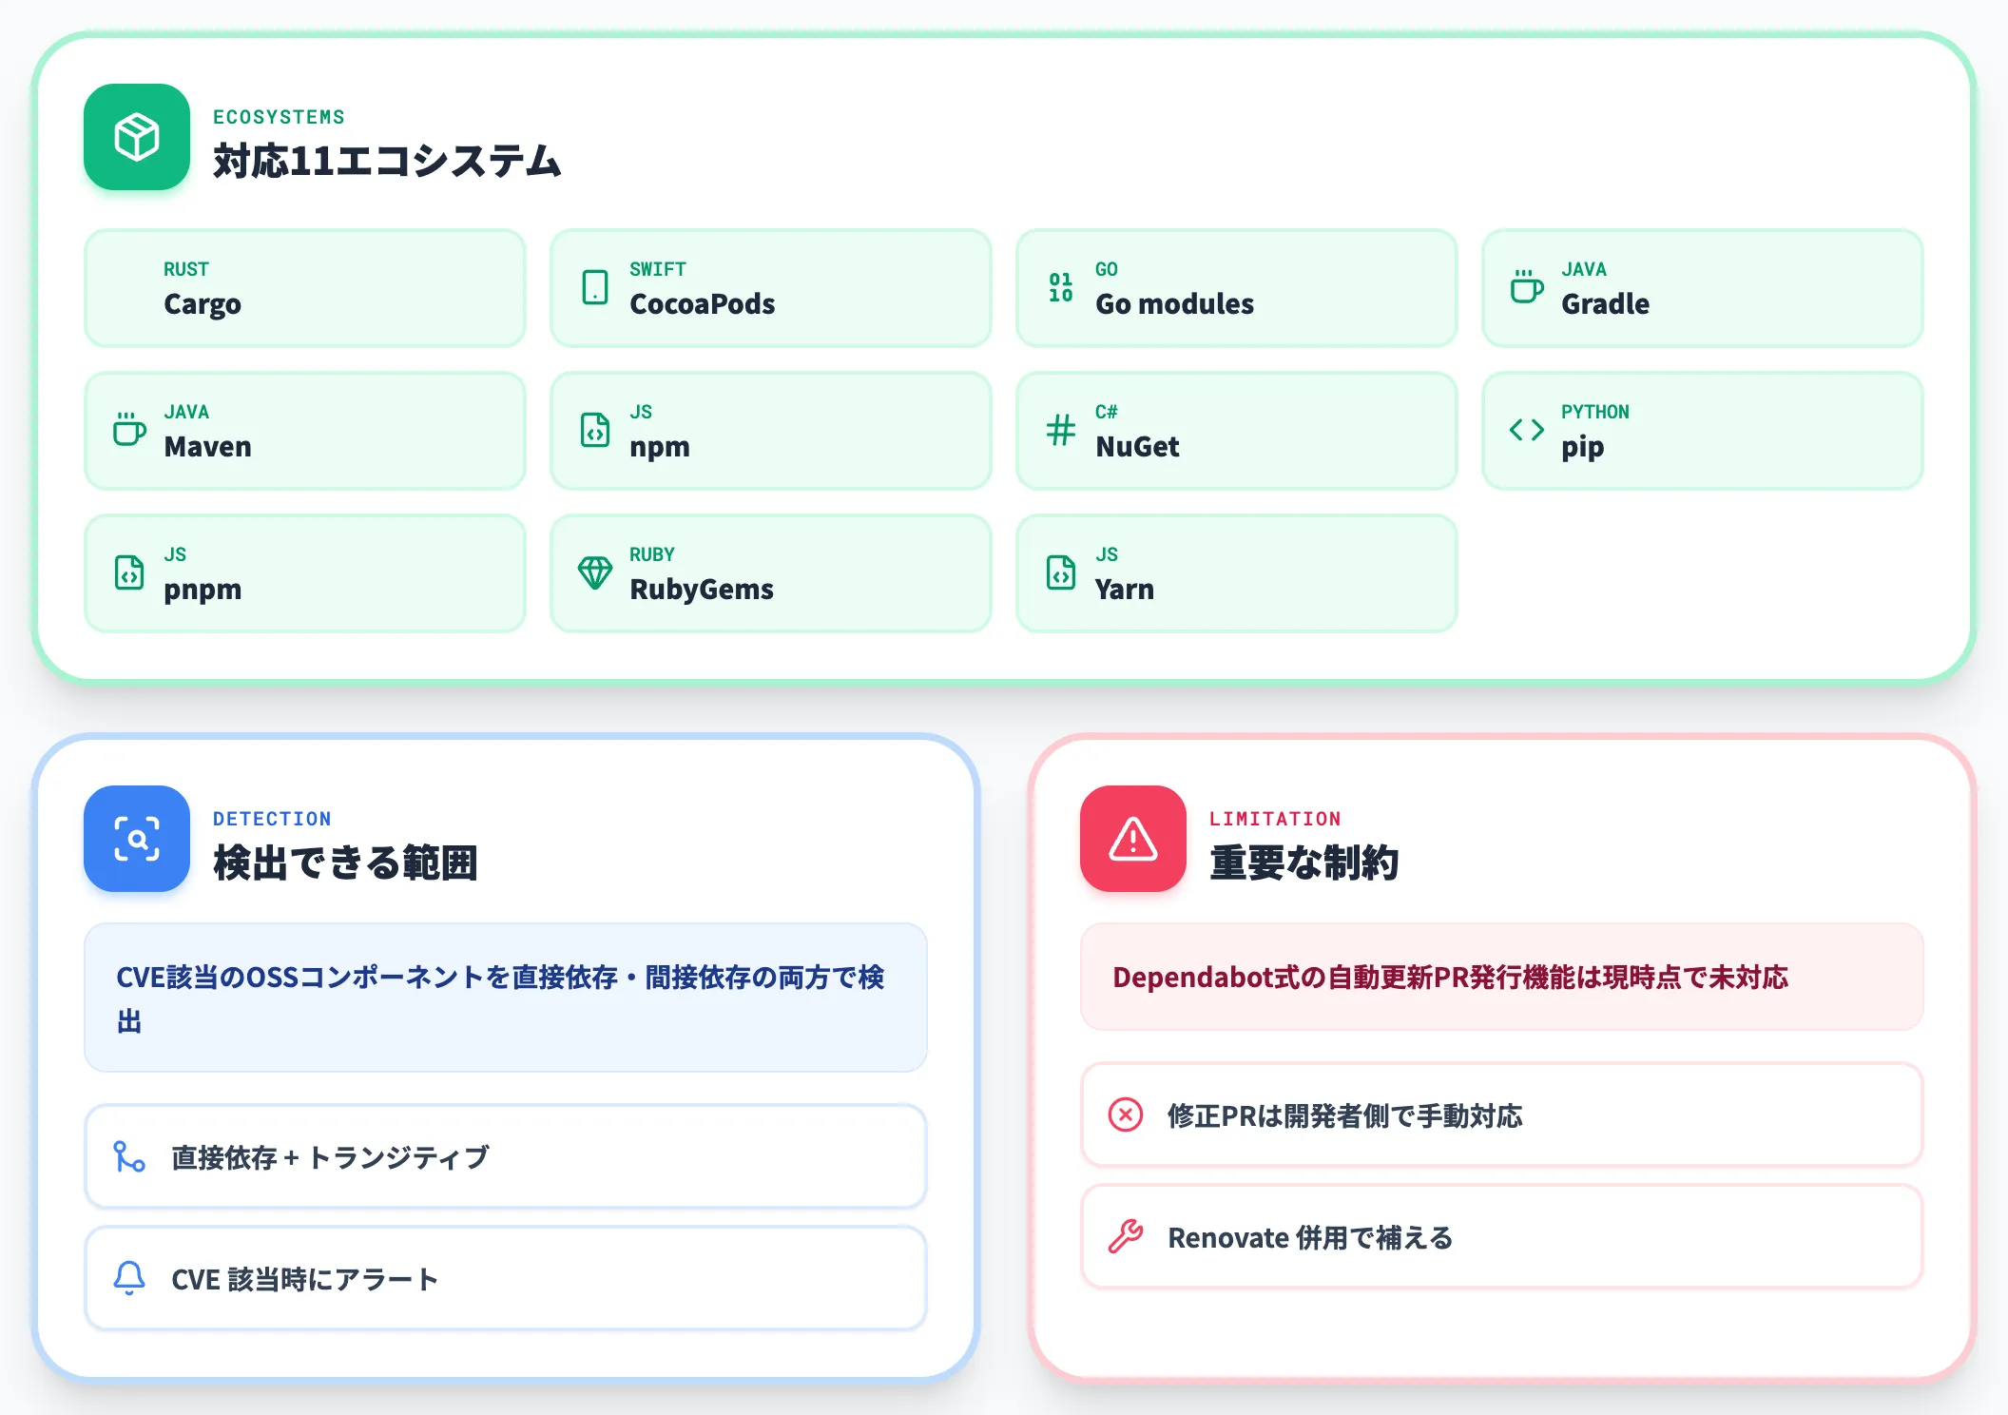Click the Dependabot式の自動更新PR warning box
The image size is (2008, 1415).
pyautogui.click(x=1502, y=977)
